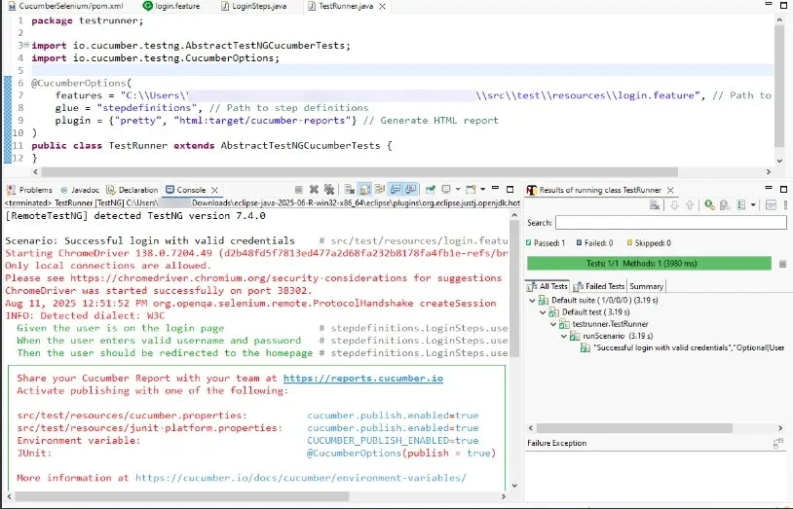Clear the Console output

pyautogui.click(x=350, y=190)
